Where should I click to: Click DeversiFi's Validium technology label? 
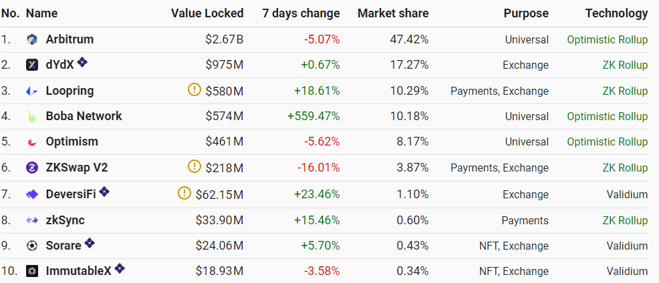(627, 194)
